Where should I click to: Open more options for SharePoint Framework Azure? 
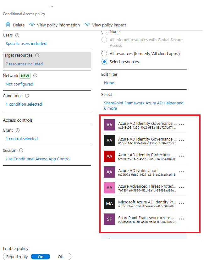(182, 219)
